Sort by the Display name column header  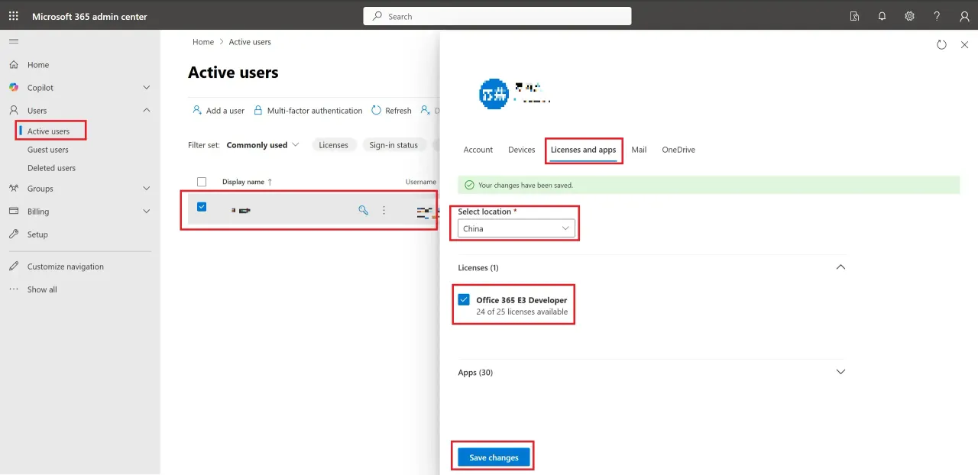[x=248, y=182]
